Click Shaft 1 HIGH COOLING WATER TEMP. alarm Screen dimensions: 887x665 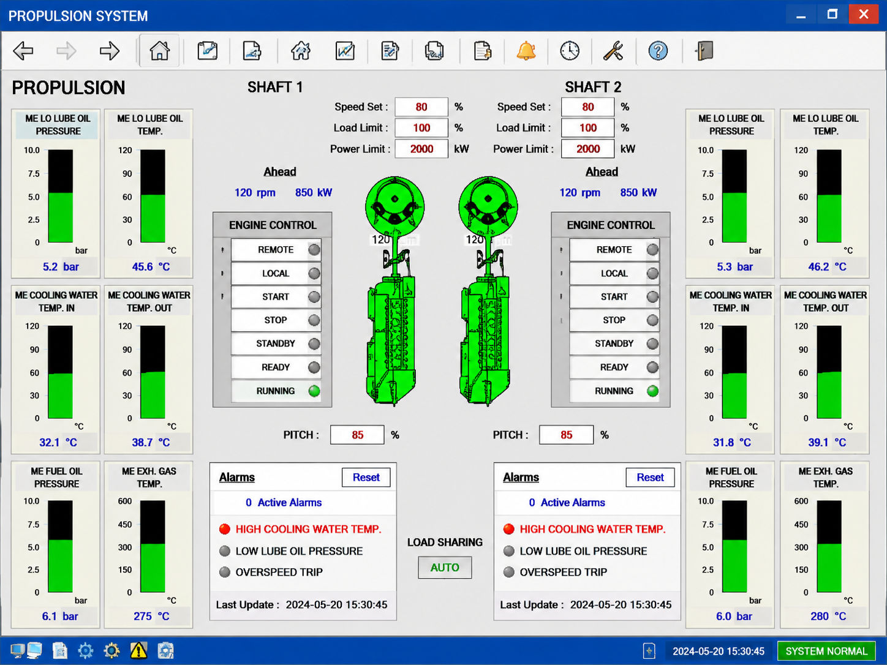coord(300,529)
